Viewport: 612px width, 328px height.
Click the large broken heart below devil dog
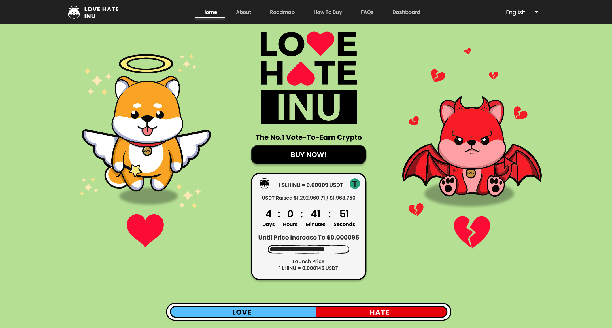[x=472, y=232]
